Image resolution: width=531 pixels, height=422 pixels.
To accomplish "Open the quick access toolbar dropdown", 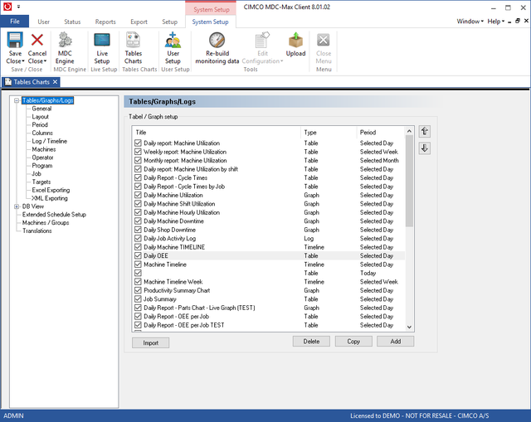I will click(x=18, y=7).
